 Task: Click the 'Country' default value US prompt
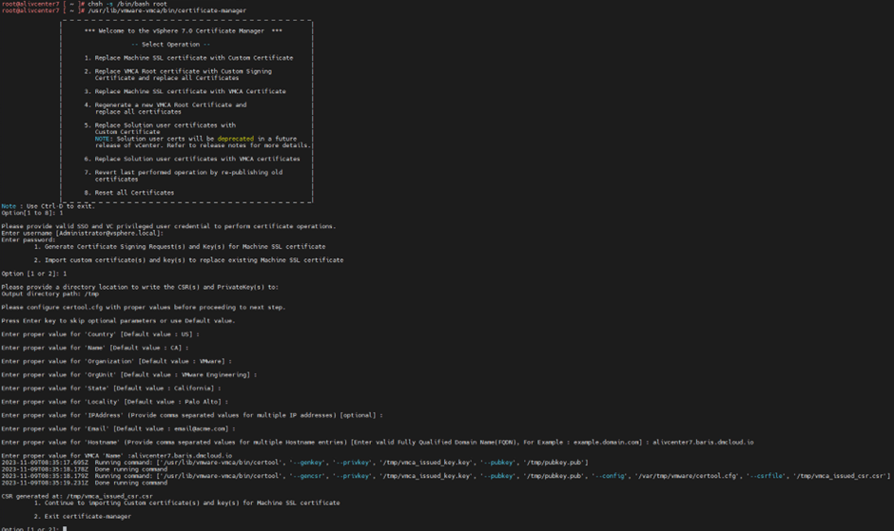[x=100, y=334]
